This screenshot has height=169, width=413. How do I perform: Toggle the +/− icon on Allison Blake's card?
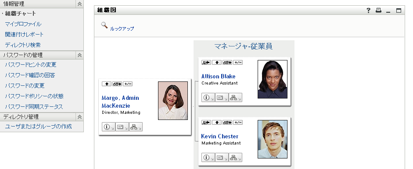click(x=237, y=62)
